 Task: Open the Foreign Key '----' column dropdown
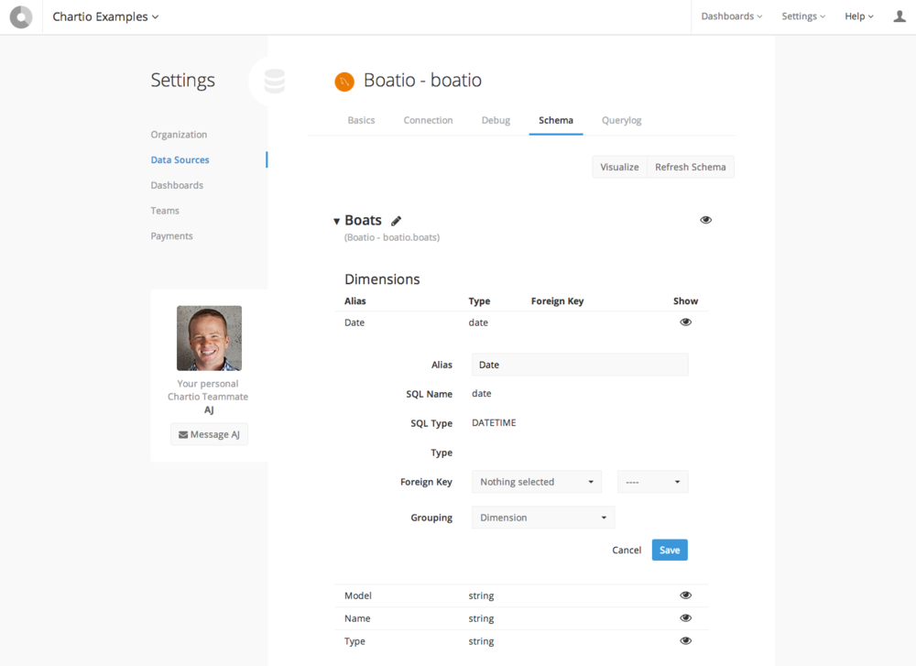click(x=652, y=482)
